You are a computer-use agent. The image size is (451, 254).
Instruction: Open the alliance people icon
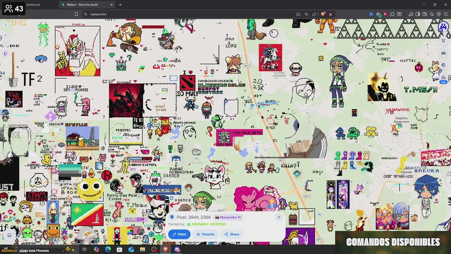(444, 53)
